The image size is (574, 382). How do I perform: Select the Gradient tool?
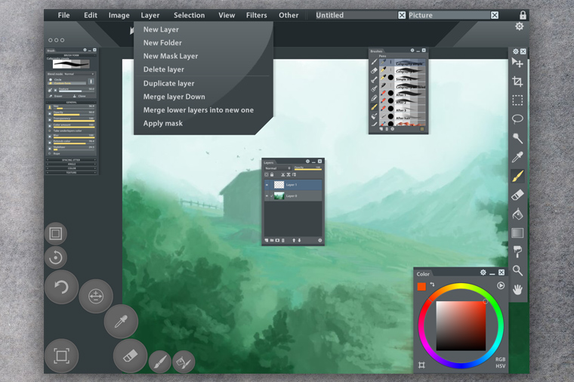click(517, 233)
